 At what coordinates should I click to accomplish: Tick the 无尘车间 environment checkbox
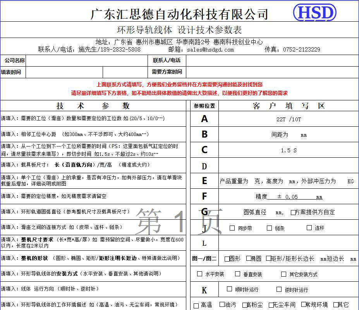coord(271,305)
